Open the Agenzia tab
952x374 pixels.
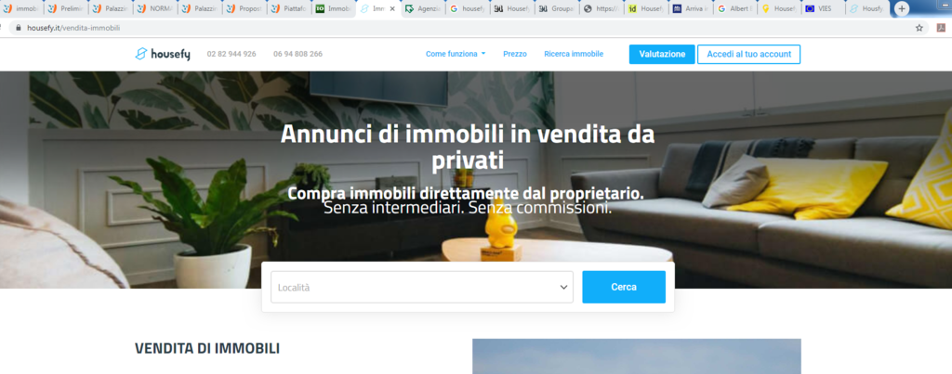[x=424, y=8]
